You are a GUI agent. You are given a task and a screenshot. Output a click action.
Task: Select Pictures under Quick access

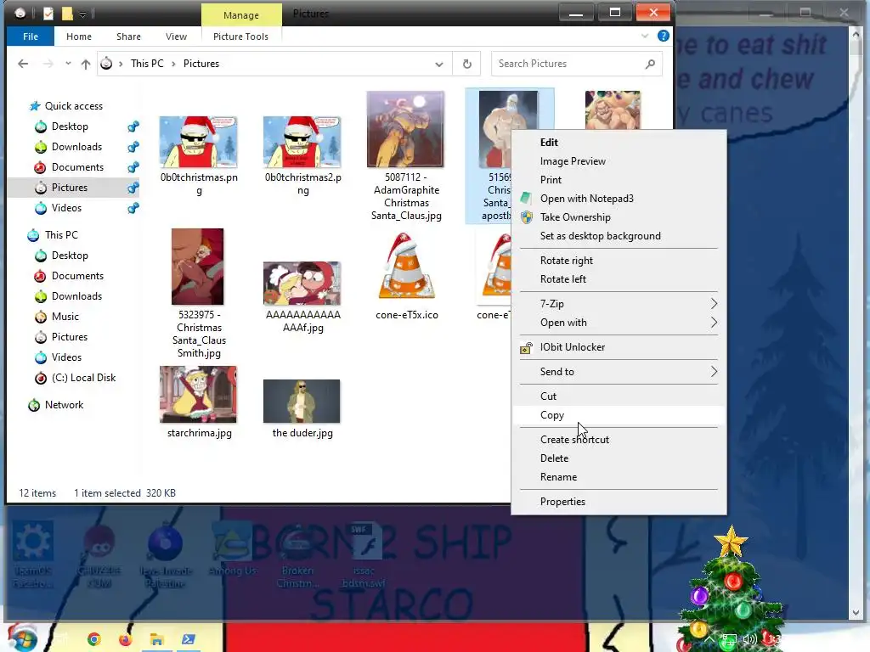(x=70, y=188)
